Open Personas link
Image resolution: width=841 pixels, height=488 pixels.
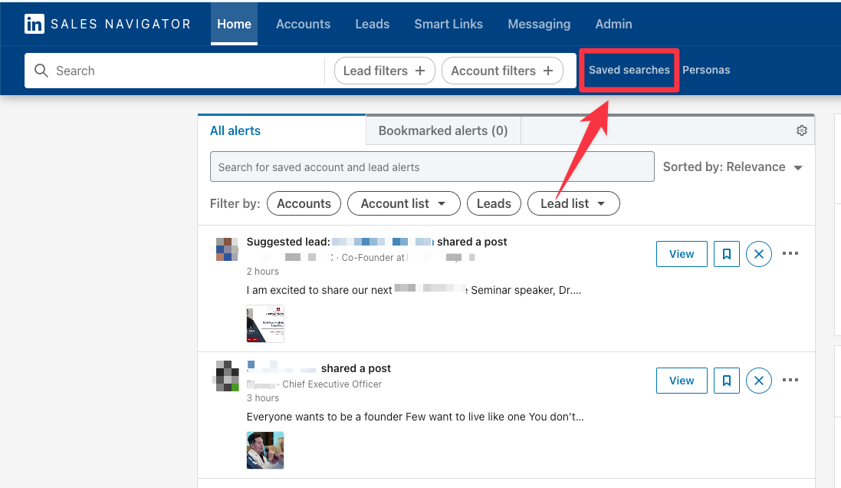pos(706,71)
